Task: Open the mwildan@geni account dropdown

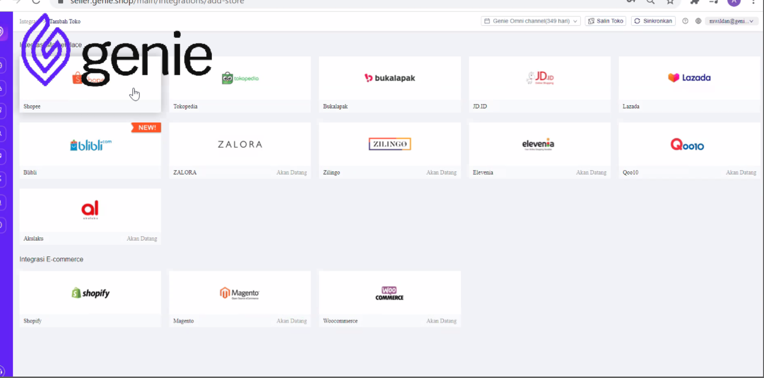Action: (x=731, y=21)
